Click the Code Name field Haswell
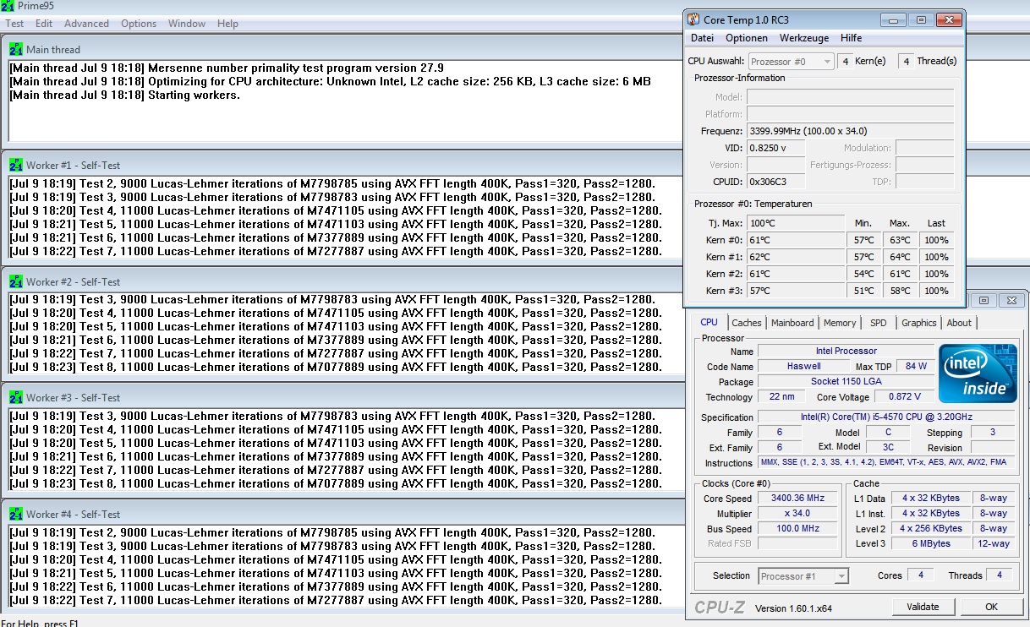The image size is (1030, 627). tap(803, 366)
